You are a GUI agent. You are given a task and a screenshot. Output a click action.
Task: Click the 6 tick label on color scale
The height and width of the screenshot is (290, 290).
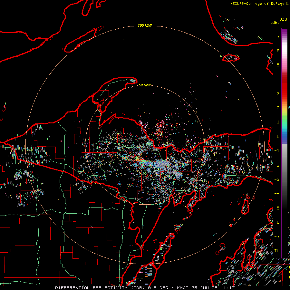point(278,51)
